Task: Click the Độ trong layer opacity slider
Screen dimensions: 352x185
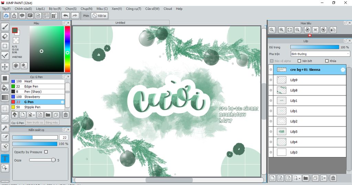Action: [x=315, y=47]
